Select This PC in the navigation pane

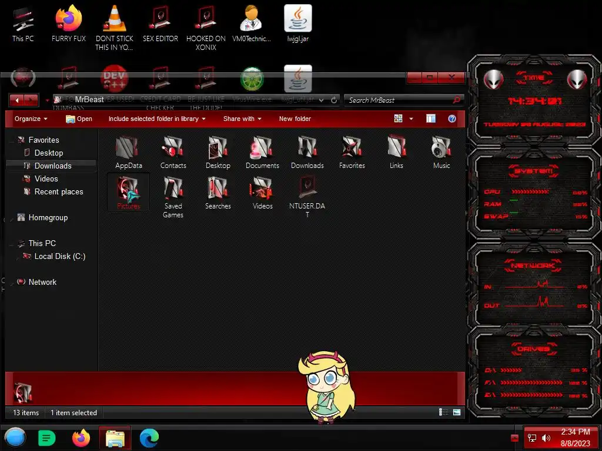(42, 243)
